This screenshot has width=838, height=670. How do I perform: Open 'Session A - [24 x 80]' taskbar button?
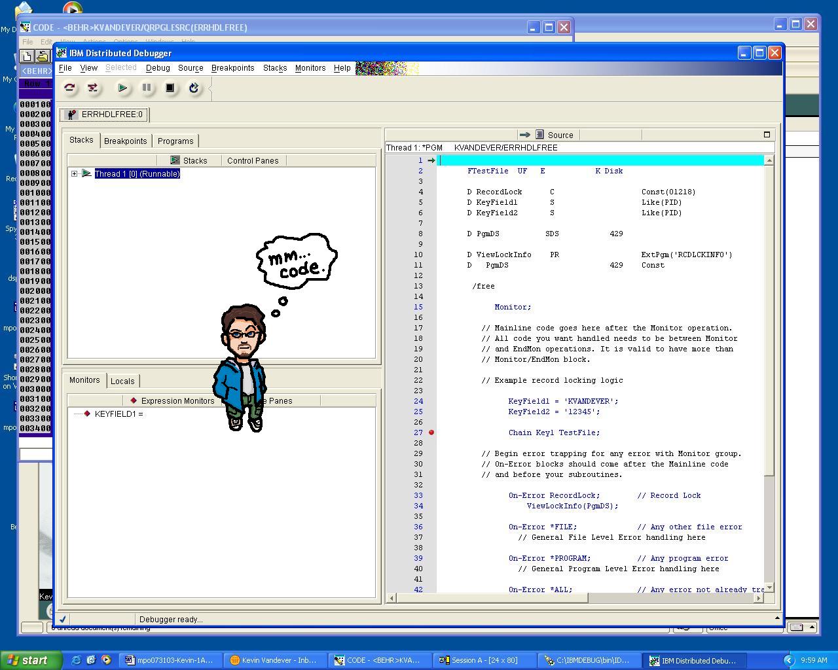484,660
